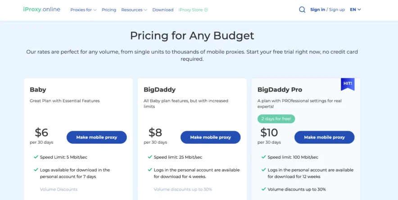Click BigDaddy logs checkmark icon

(x=149, y=170)
